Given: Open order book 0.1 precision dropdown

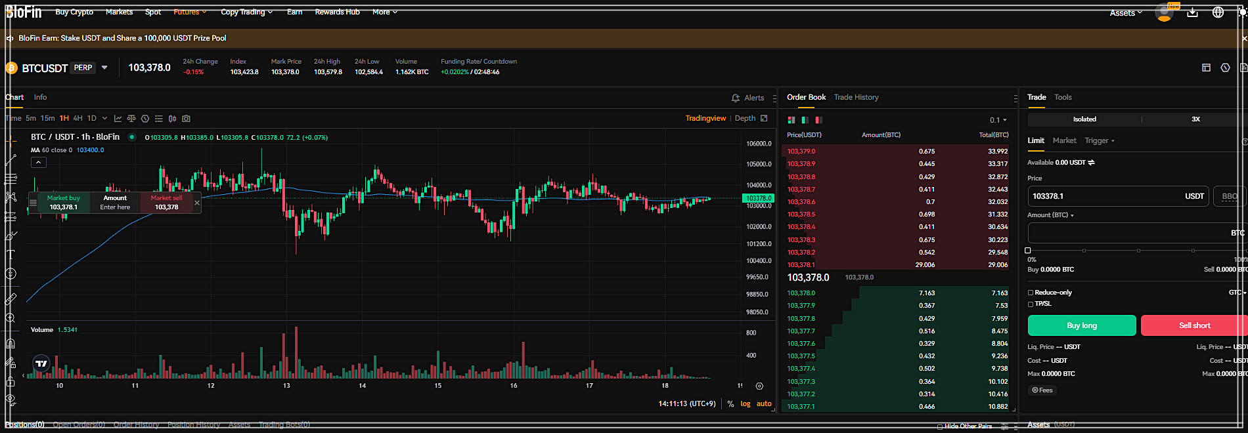Looking at the screenshot, I should click(998, 120).
